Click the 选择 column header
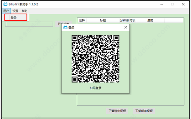This screenshot has height=119, width=191. pos(82,20)
